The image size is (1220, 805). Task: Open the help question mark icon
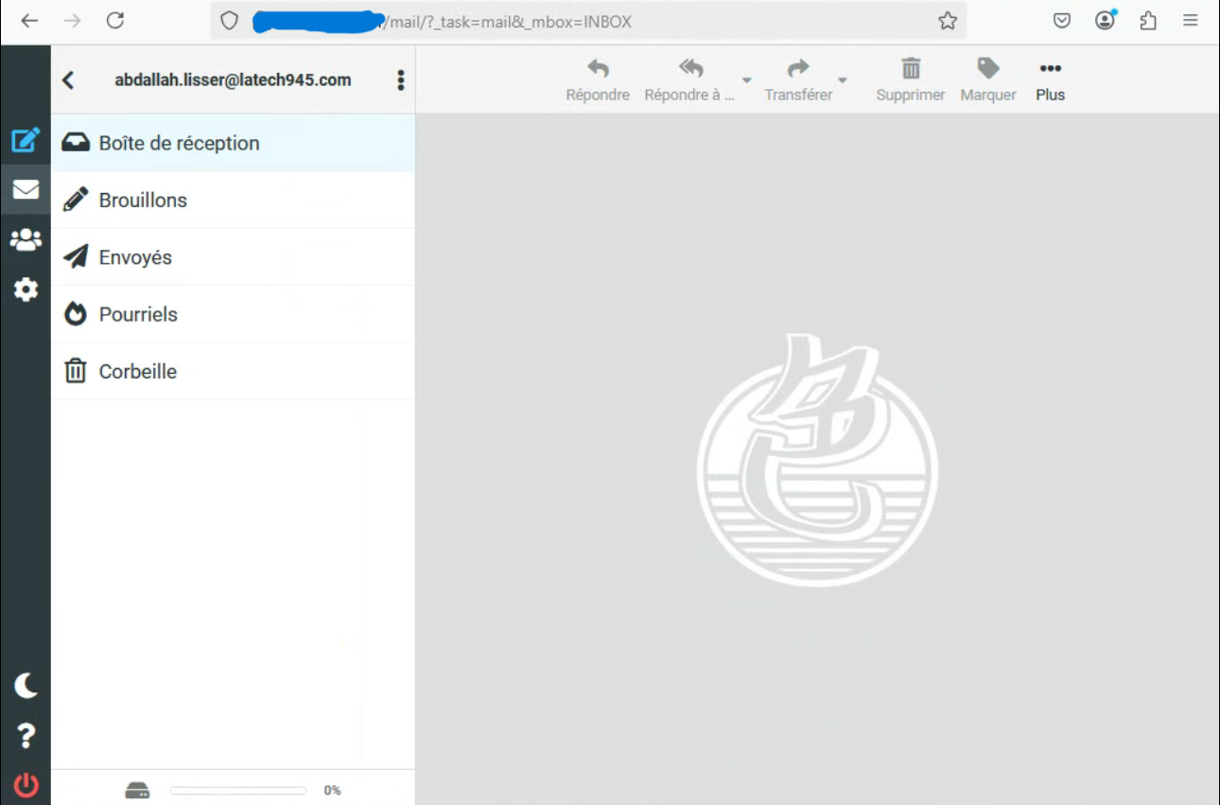26,735
